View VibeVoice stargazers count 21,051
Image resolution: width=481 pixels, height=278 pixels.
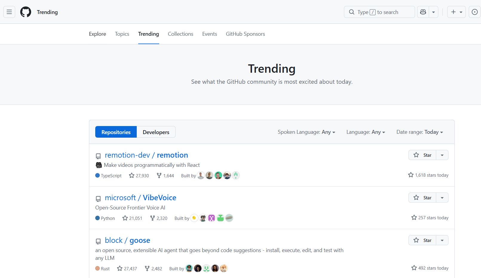(132, 218)
